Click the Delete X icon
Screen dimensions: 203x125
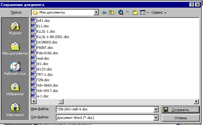(128, 12)
